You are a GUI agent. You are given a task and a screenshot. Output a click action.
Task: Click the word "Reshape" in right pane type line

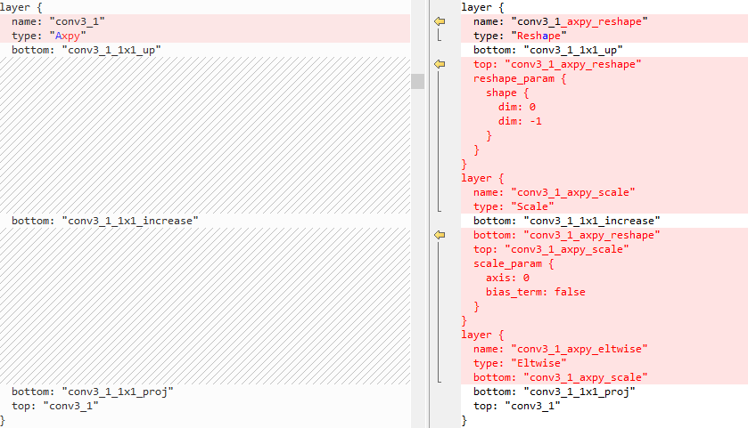click(x=538, y=36)
